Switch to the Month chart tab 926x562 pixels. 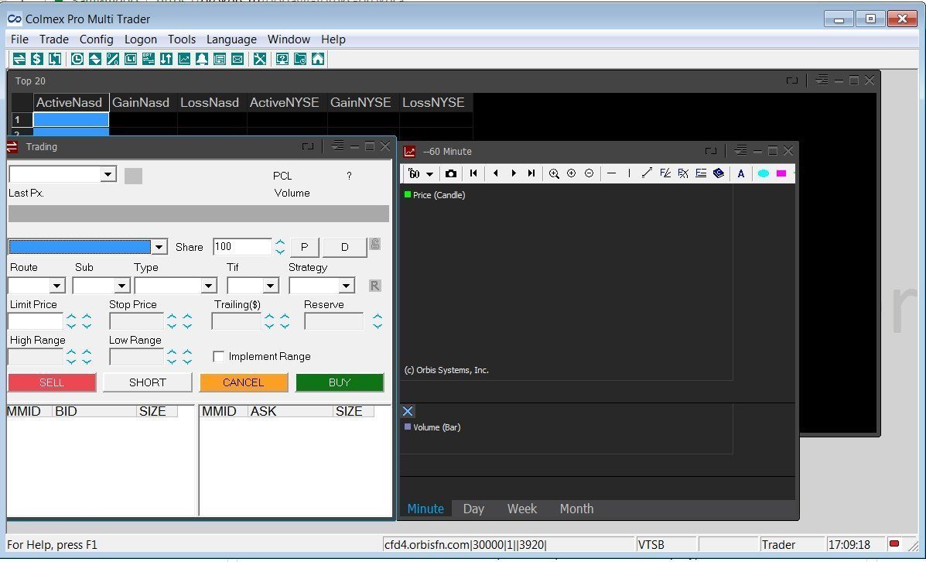[x=576, y=509]
